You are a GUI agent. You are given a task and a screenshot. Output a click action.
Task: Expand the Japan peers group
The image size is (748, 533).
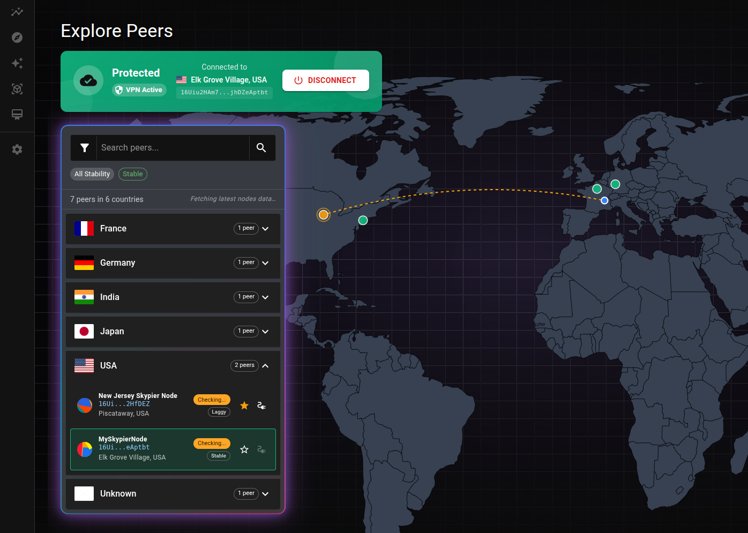coord(173,332)
